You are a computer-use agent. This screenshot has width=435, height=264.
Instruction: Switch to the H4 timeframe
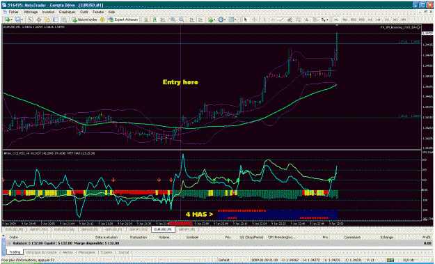tap(379, 20)
